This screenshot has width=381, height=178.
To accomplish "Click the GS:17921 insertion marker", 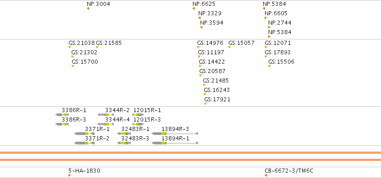I will (x=205, y=104).
